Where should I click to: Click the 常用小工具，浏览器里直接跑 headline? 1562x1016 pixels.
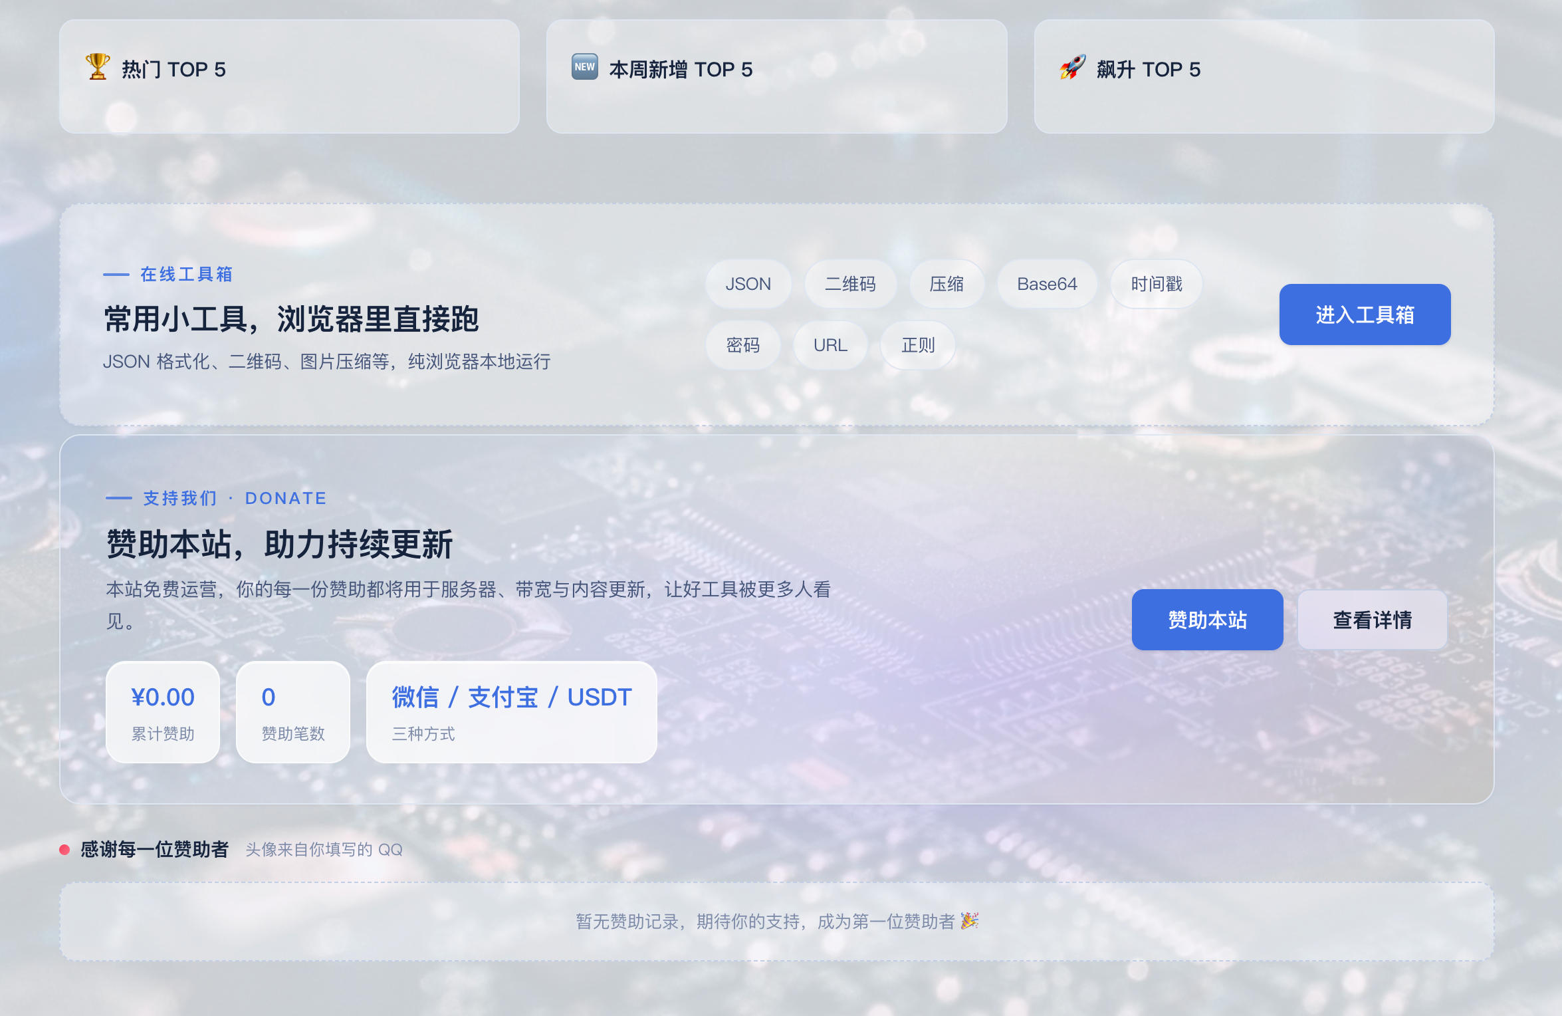pyautogui.click(x=291, y=319)
